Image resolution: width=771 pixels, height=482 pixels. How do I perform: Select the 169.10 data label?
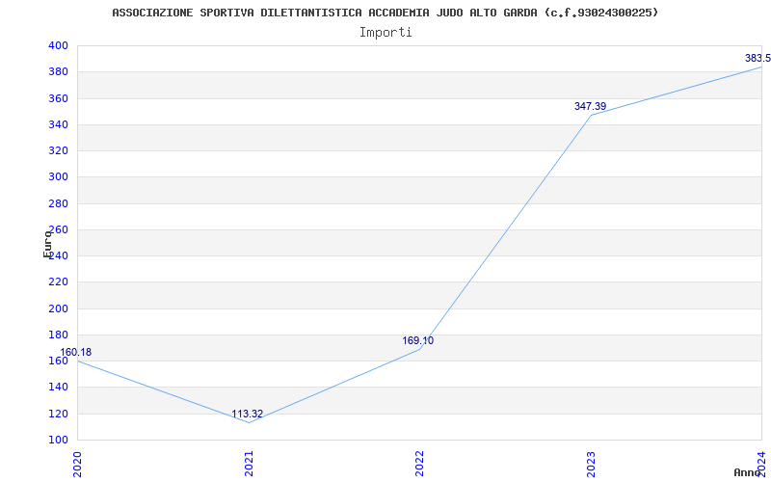(x=418, y=340)
